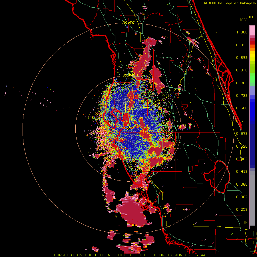
Task: Select the 0.680 scale value
Action: click(242, 108)
